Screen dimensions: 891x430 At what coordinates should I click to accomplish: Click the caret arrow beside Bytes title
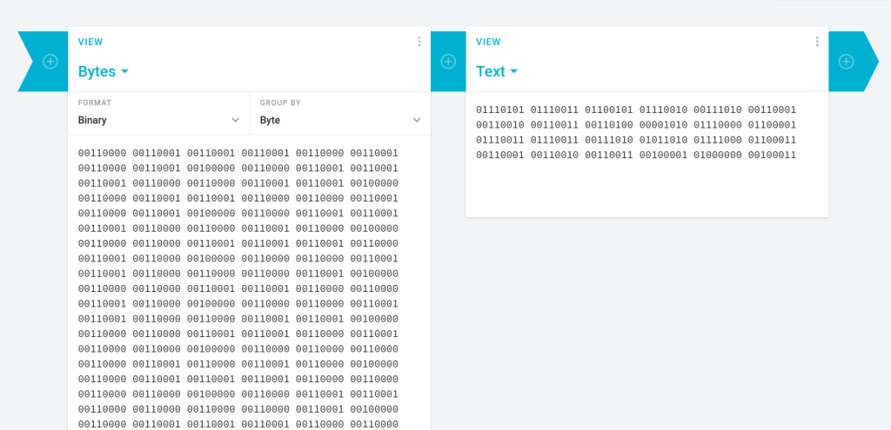(124, 71)
